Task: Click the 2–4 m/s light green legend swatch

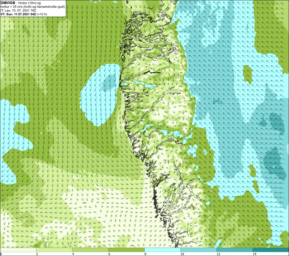Action: coord(54,250)
